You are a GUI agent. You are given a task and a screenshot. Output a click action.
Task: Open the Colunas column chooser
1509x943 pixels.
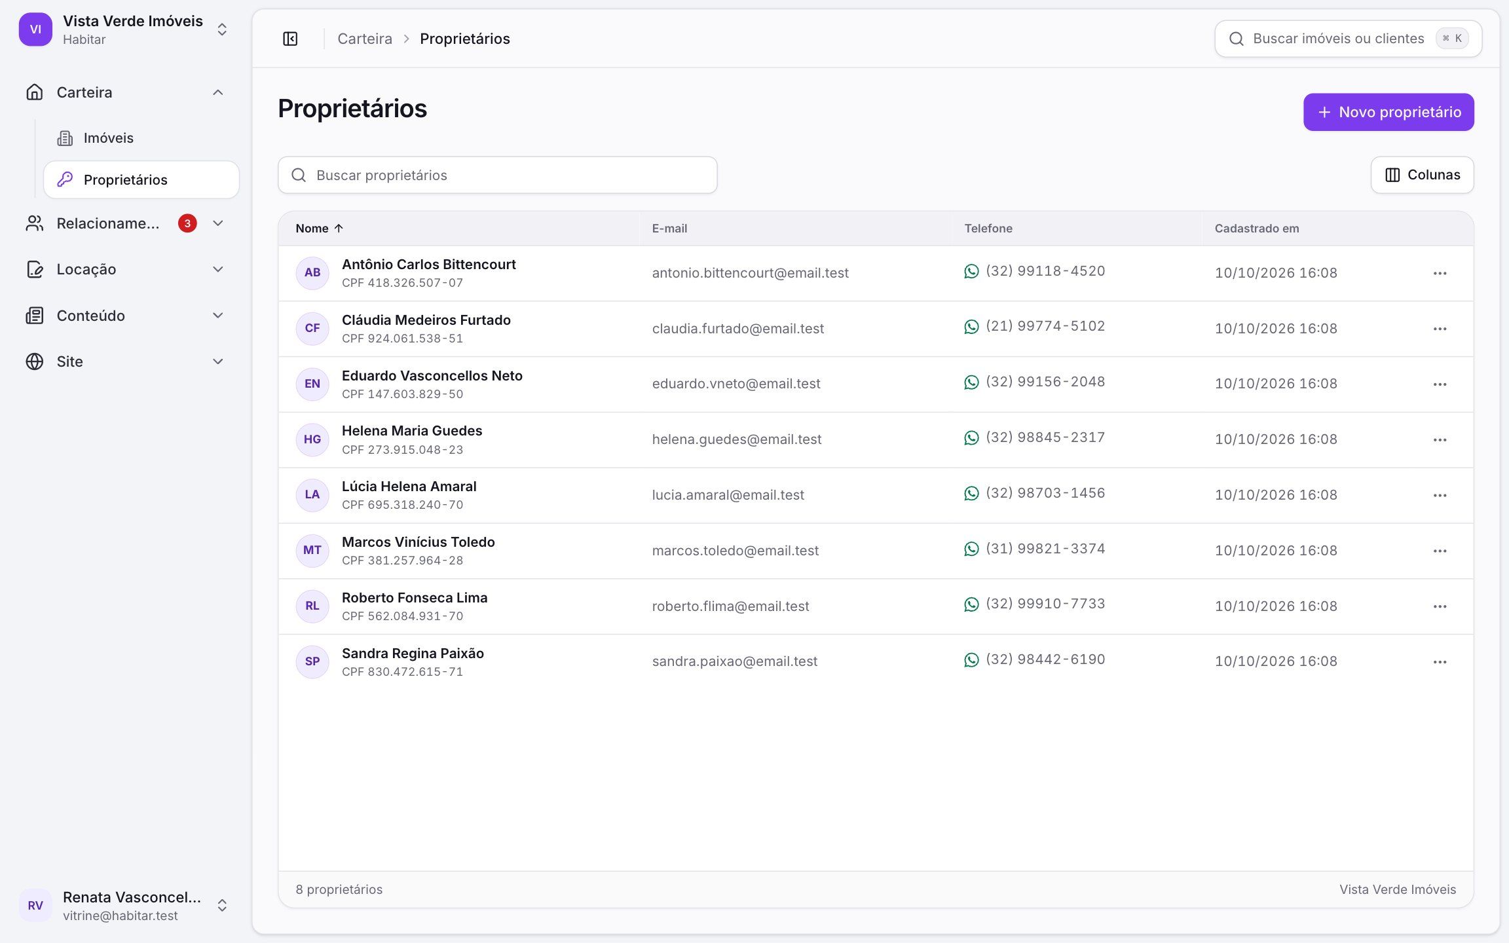click(x=1423, y=175)
